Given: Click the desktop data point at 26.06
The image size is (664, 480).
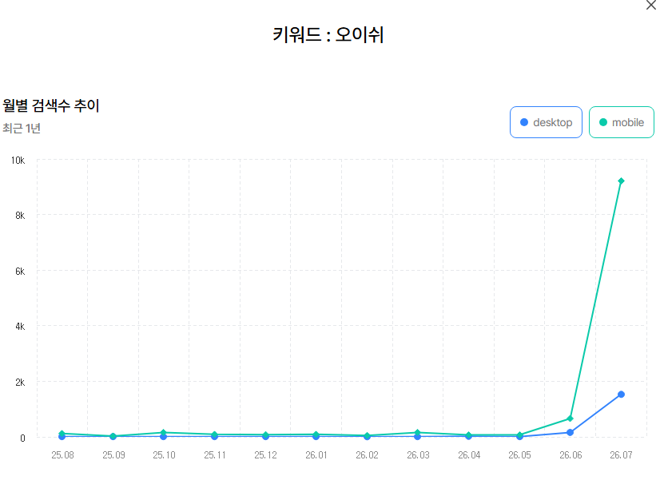Looking at the screenshot, I should point(570,433).
